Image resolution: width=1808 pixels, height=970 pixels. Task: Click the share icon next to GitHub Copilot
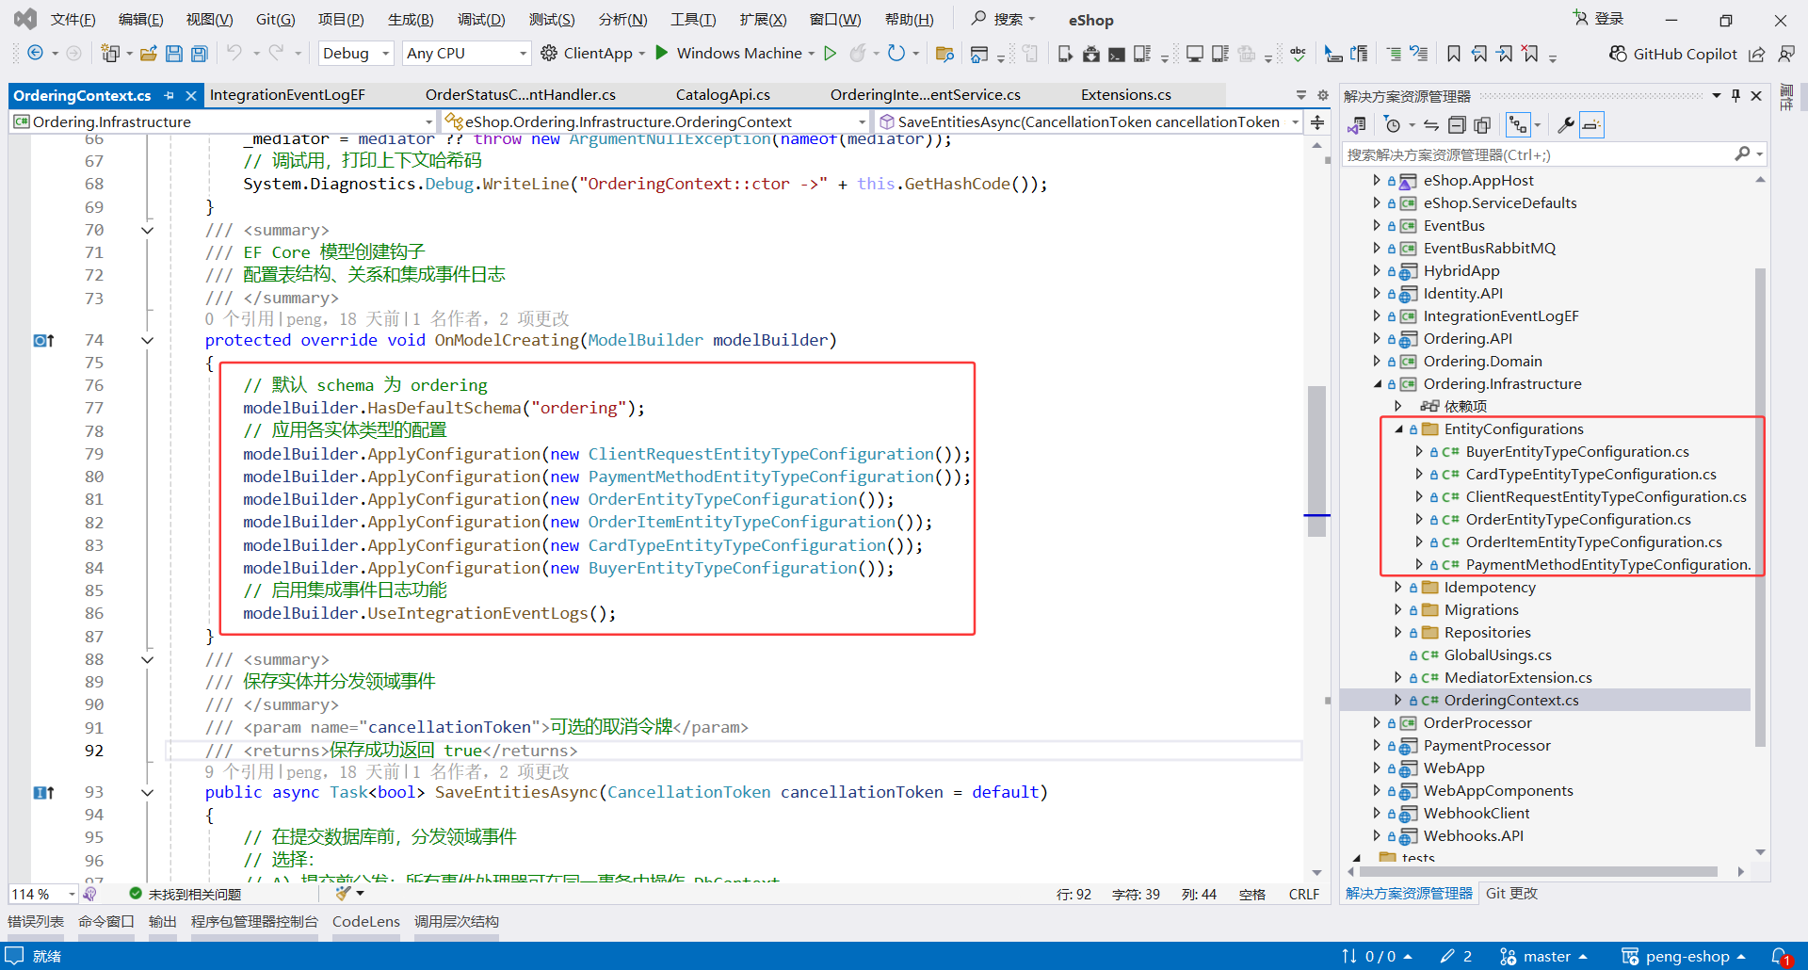[1757, 54]
